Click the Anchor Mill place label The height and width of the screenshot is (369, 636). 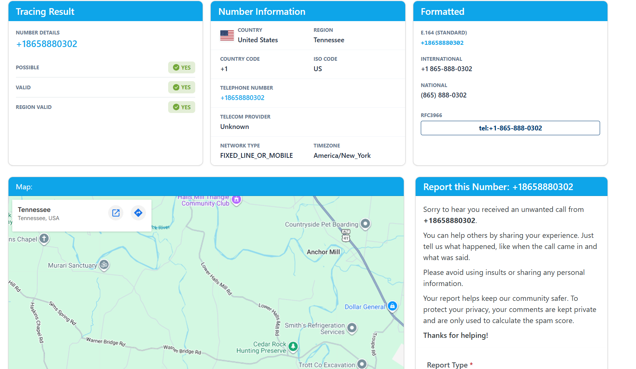(323, 252)
